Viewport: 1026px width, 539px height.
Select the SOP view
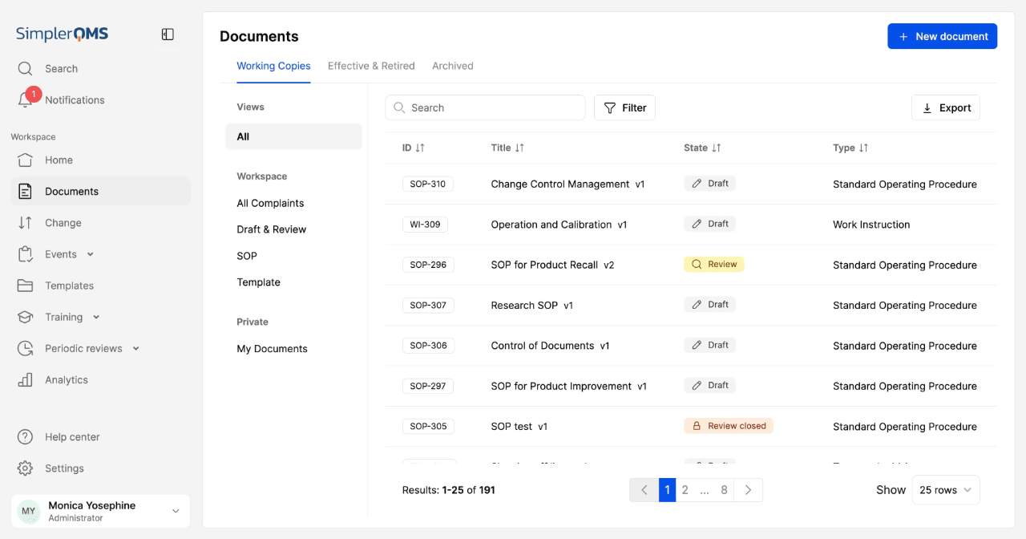(247, 256)
